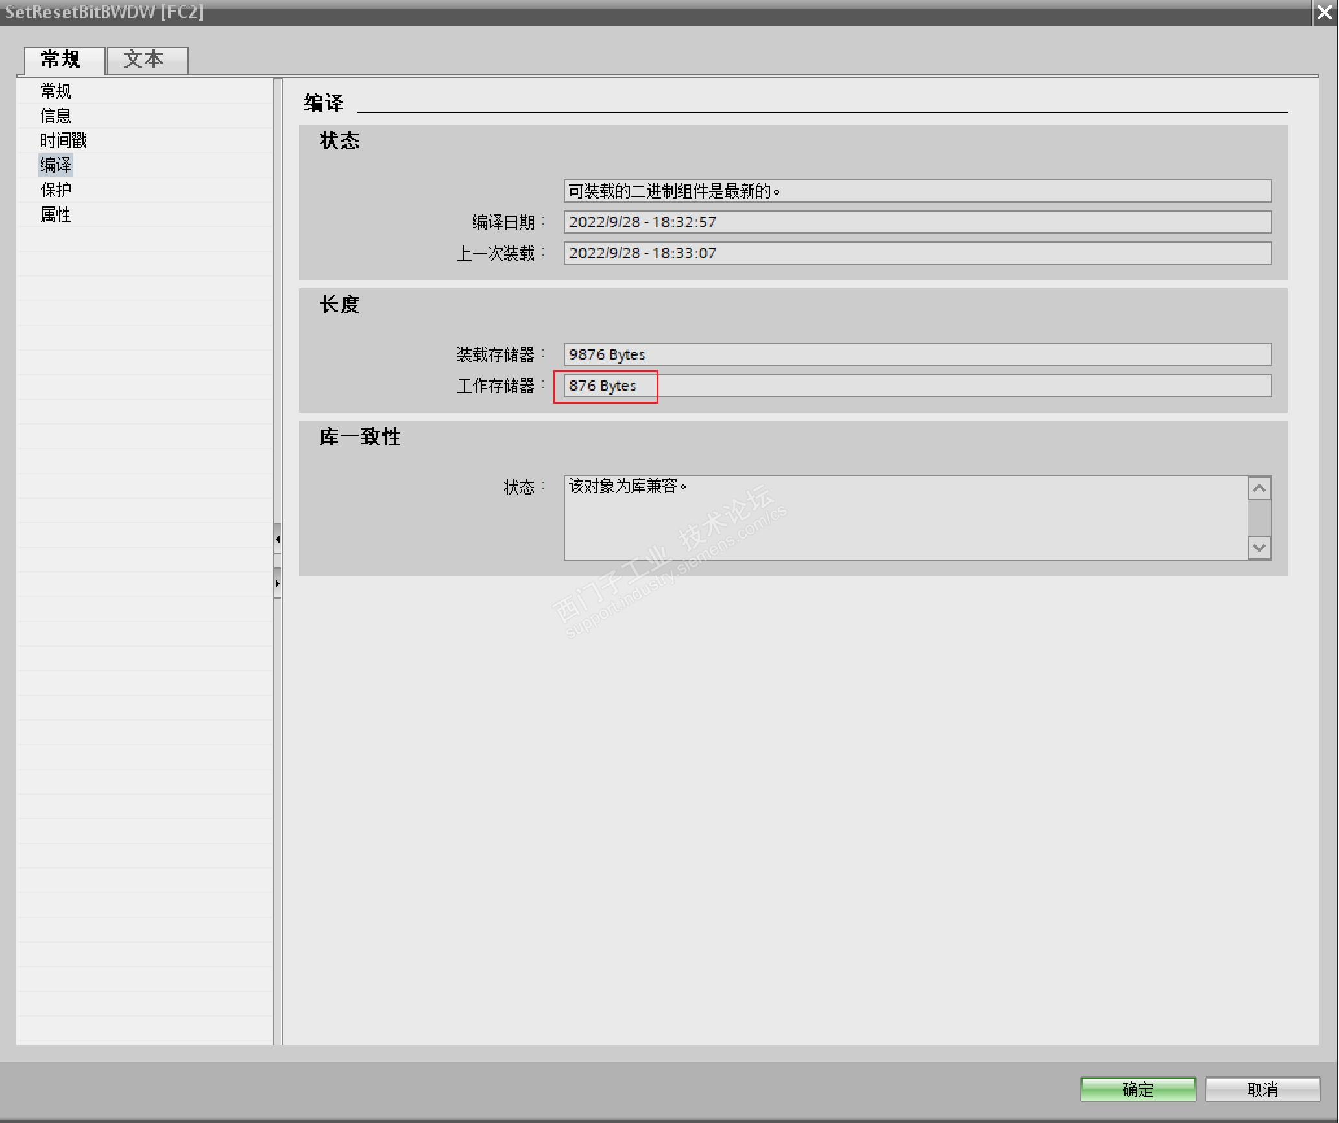This screenshot has width=1339, height=1123.
Task: Click the 编译日期 date field
Action: coord(916,222)
